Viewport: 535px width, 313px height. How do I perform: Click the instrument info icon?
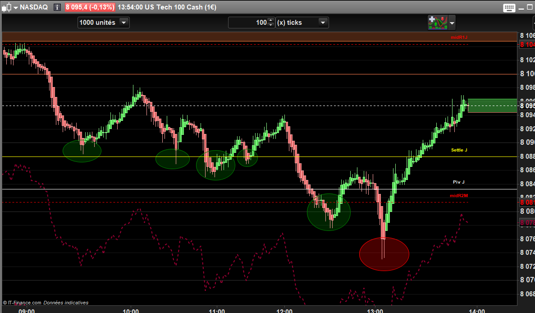[x=57, y=7]
